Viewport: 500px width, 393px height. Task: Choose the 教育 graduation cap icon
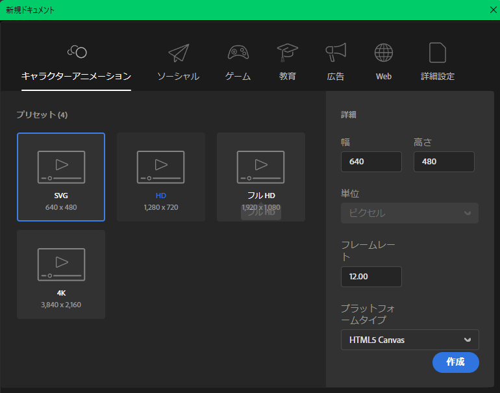(288, 53)
